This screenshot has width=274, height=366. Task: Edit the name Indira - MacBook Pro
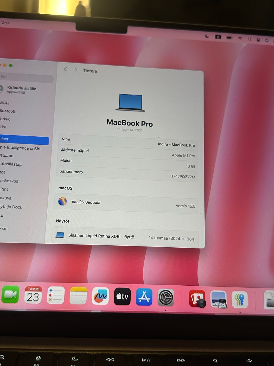176,145
